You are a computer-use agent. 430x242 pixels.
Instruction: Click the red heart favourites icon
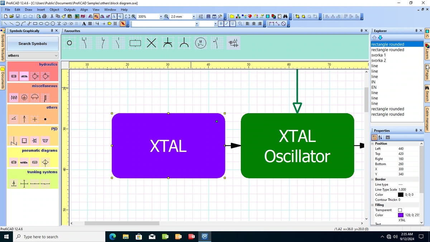(250, 16)
